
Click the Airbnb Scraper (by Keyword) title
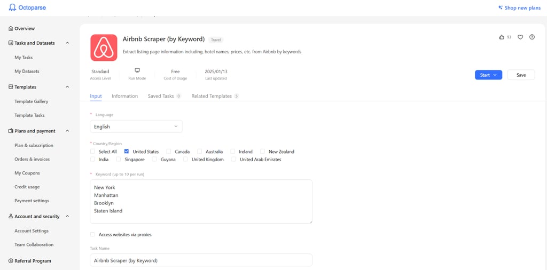pyautogui.click(x=163, y=38)
